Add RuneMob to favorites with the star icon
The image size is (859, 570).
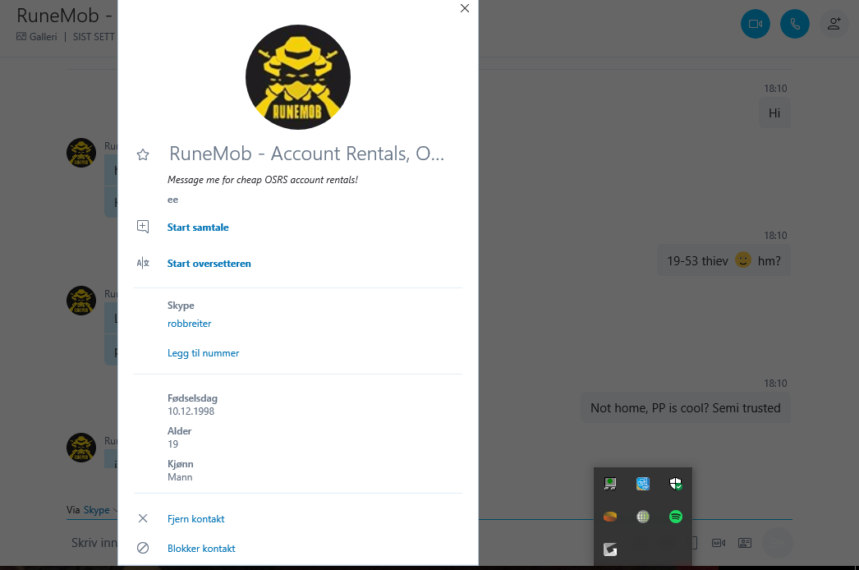click(143, 154)
